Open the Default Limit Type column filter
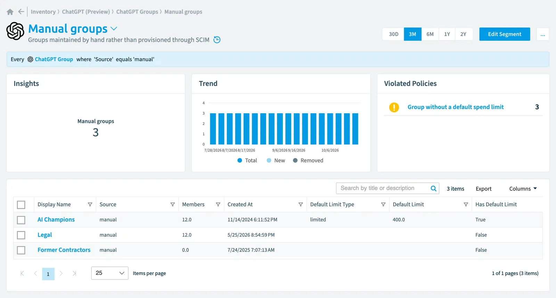 [x=383, y=205]
